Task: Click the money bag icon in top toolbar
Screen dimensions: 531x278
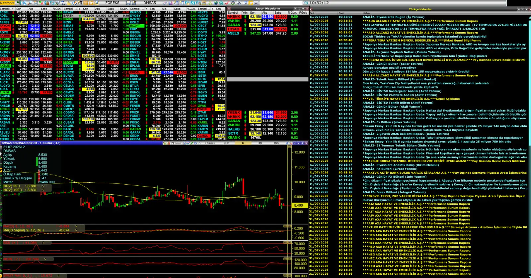Action: tap(210, 3)
